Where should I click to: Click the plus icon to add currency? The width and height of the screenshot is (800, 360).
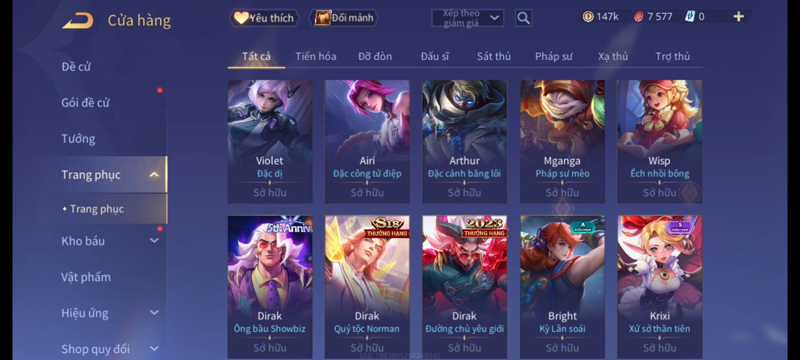(x=739, y=17)
